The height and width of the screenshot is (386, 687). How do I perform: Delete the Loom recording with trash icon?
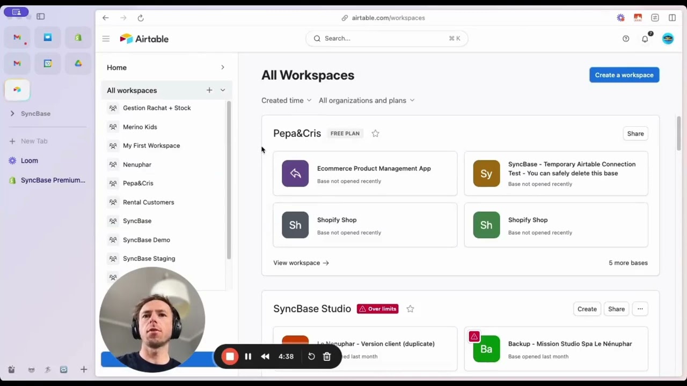327,357
